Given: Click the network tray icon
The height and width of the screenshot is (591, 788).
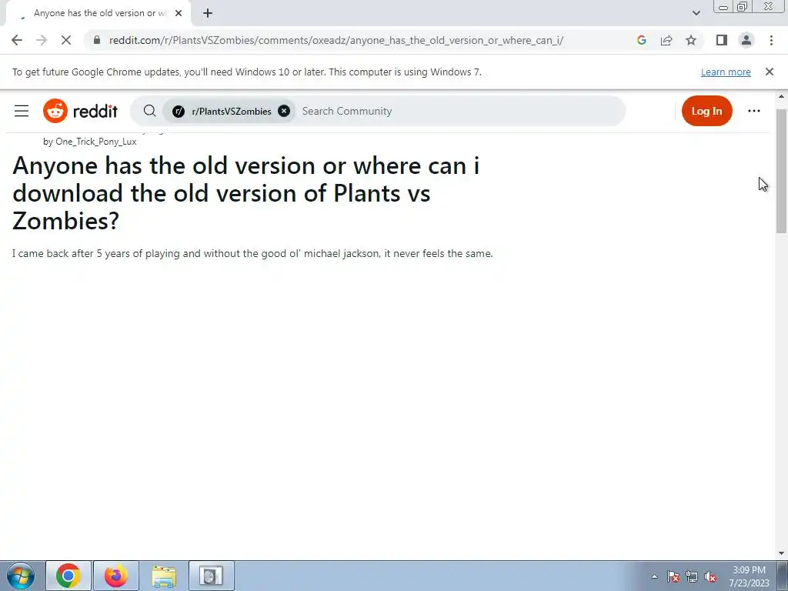Looking at the screenshot, I should pos(692,576).
